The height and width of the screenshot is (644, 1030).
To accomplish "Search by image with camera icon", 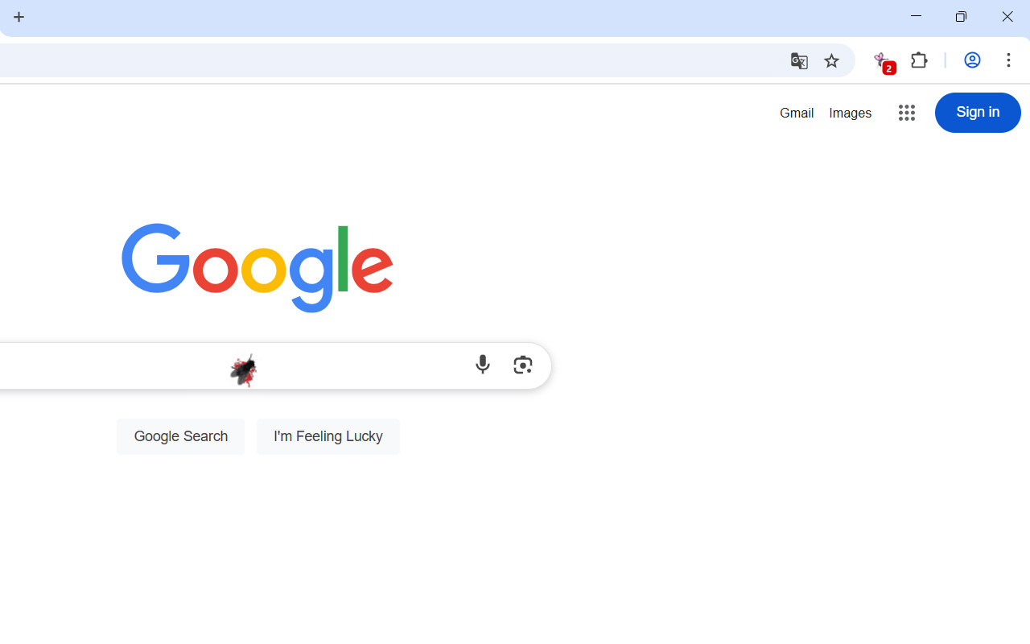I will point(523,365).
